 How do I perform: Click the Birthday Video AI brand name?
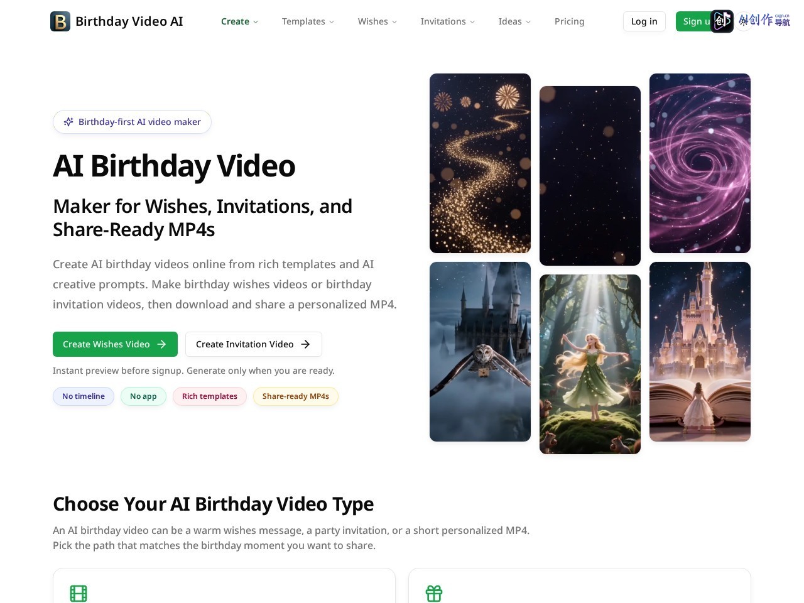click(129, 21)
